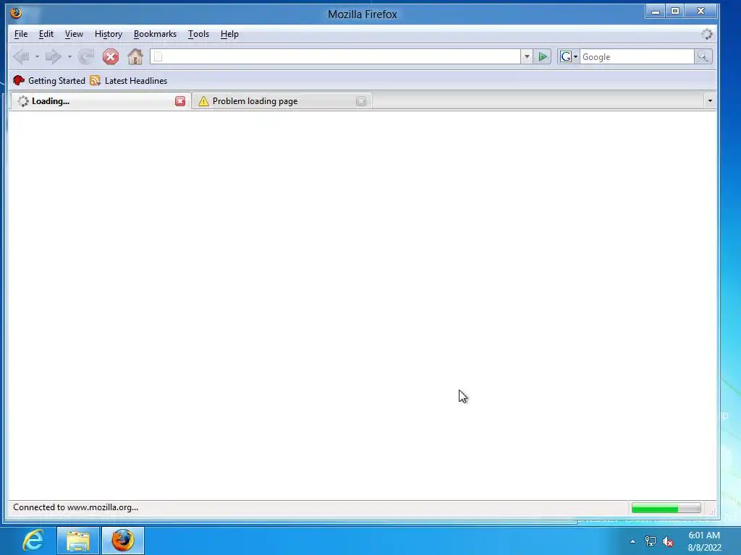This screenshot has width=741, height=555.
Task: Expand the address bar history dropdown
Action: pyautogui.click(x=527, y=56)
